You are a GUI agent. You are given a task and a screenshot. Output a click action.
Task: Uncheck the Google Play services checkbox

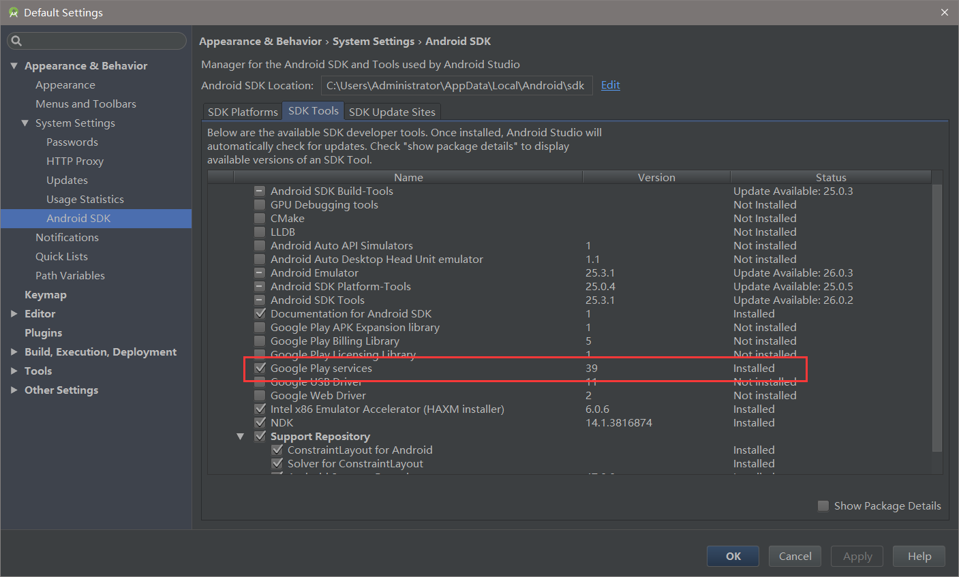pyautogui.click(x=260, y=369)
